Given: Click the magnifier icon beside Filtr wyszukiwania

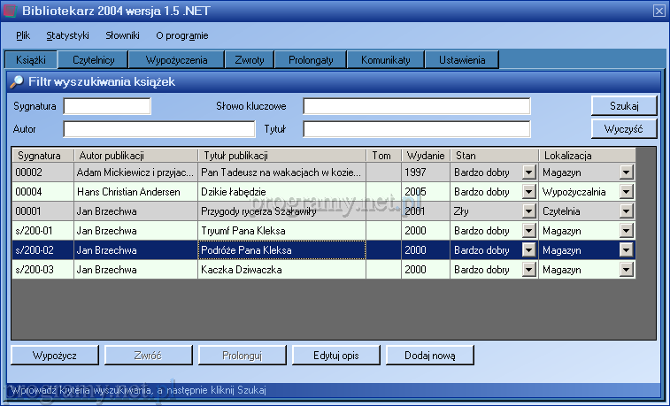Looking at the screenshot, I should click(16, 82).
